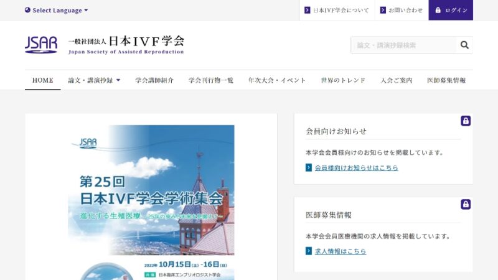
Task: Click the arrow icon before 日本IVF学会について
Action: (307, 10)
